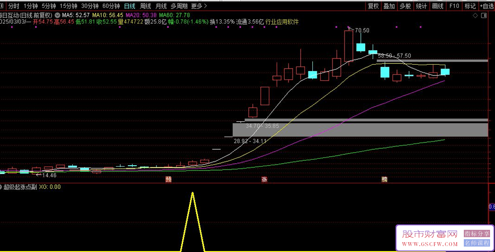Screen dimensions: 495x252
Task: Click the 涨 marker below the chart
Action: point(264,180)
